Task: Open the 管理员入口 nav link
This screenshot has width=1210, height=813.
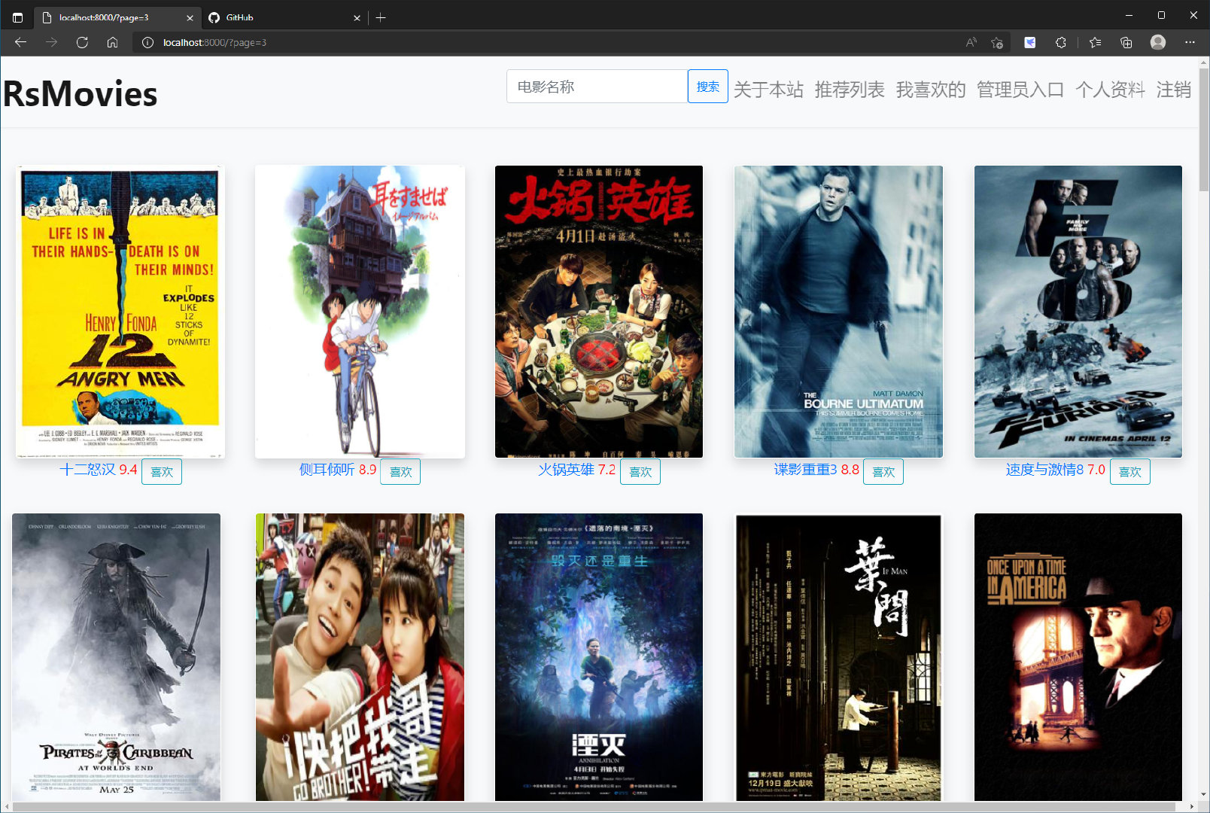Action: coord(1020,90)
